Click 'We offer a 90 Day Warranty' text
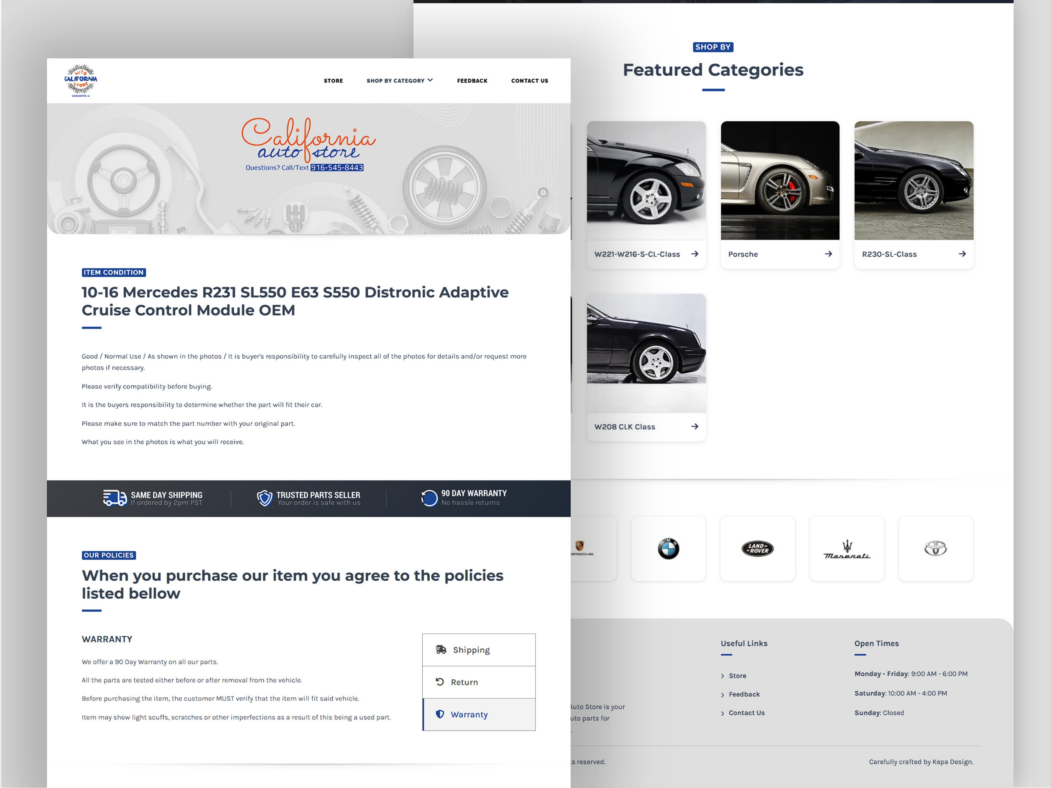 coord(150,662)
